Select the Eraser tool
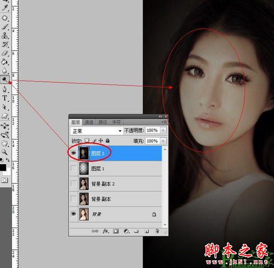The width and height of the screenshot is (274, 268). pyautogui.click(x=5, y=53)
